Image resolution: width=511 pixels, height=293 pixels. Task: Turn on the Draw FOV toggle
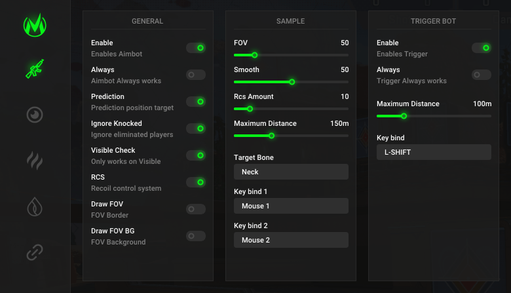(x=196, y=209)
